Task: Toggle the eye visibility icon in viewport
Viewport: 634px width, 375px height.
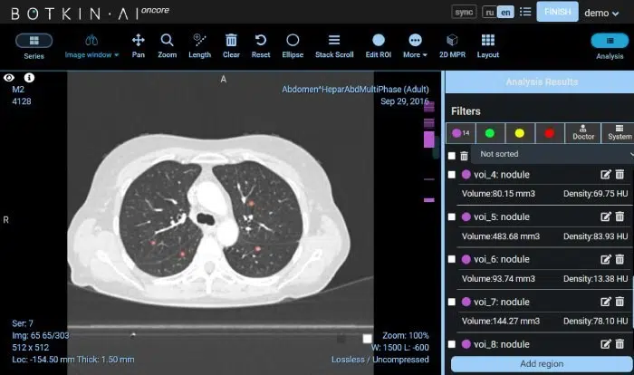Action: (9, 78)
